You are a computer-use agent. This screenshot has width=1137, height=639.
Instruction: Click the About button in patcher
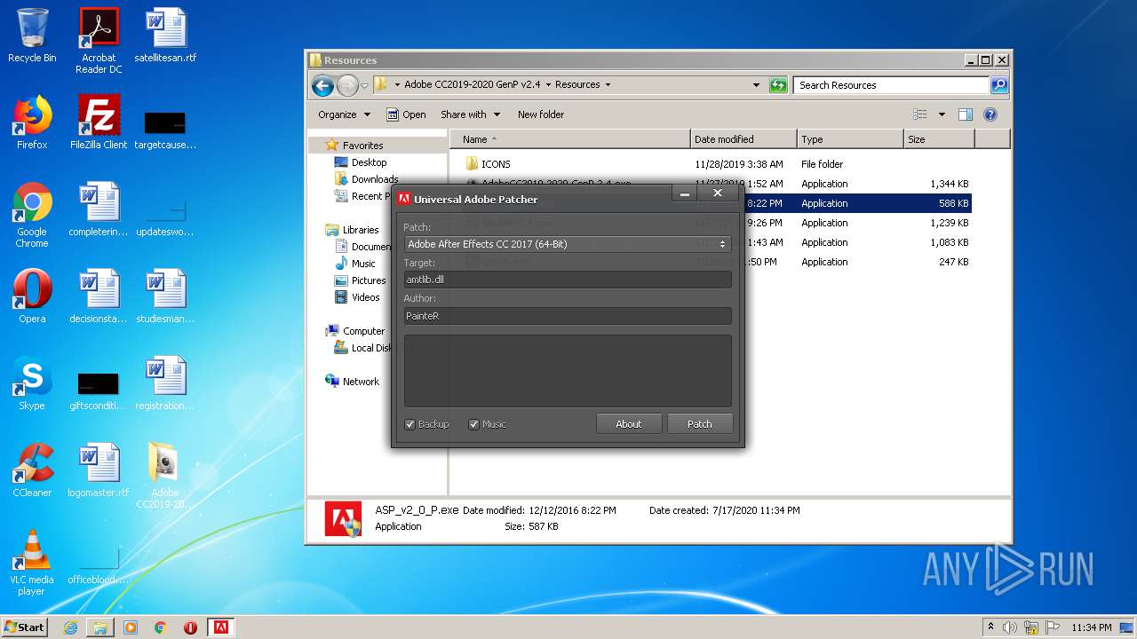pyautogui.click(x=629, y=424)
